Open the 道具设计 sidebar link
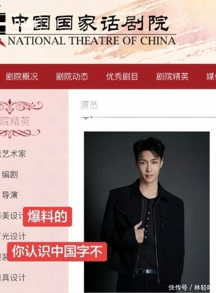Screen dimensions: 216x293 click(13, 277)
